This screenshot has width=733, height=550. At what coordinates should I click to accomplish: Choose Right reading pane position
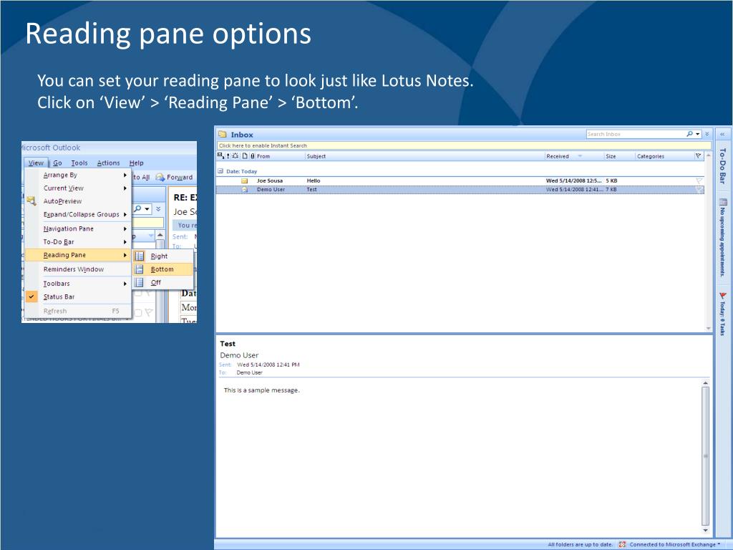[x=162, y=256]
